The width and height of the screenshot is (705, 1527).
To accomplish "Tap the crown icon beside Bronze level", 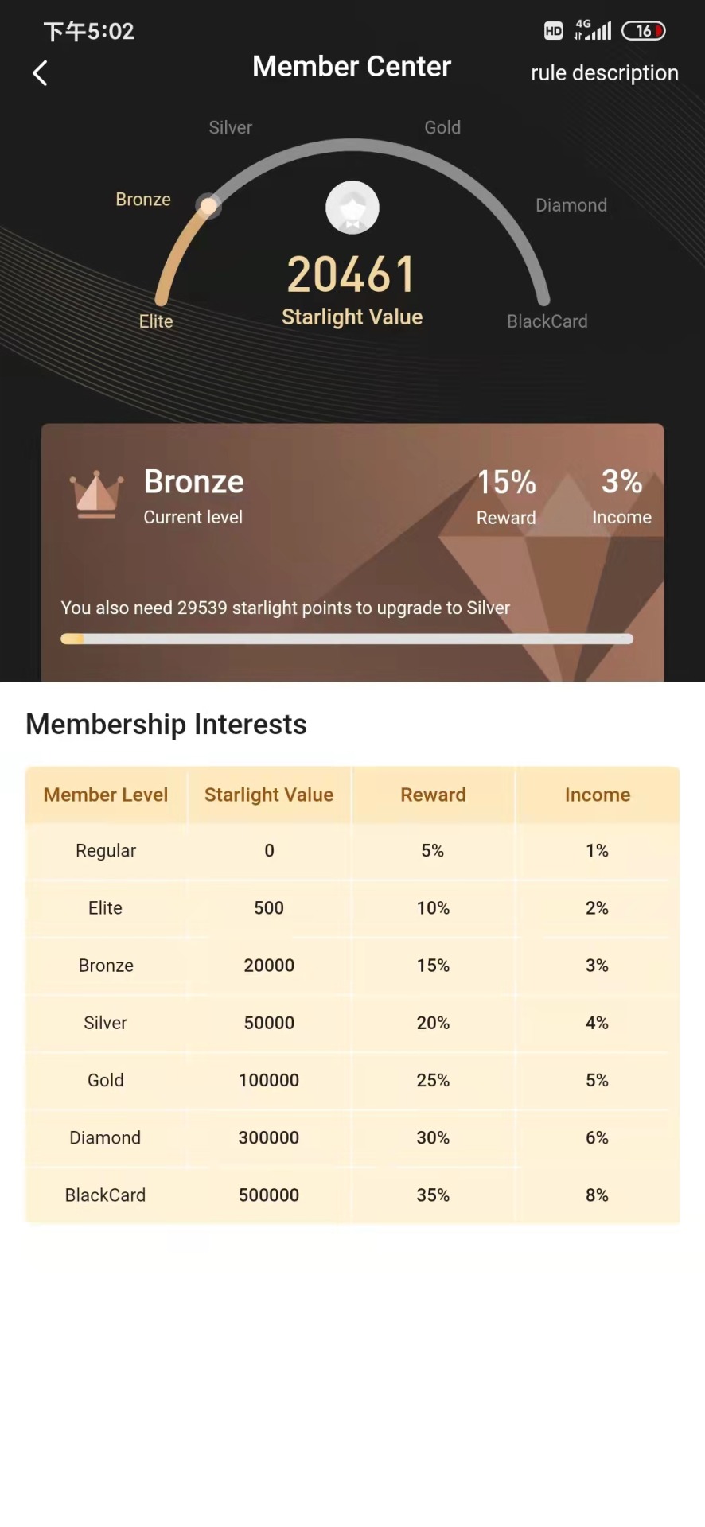I will [96, 495].
